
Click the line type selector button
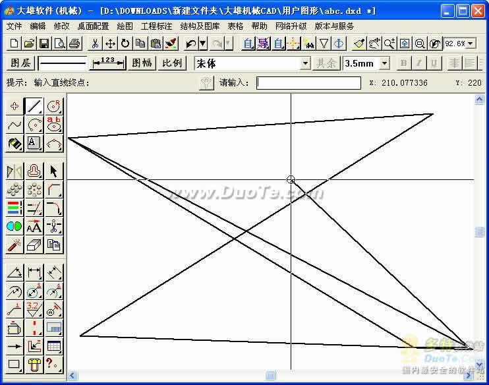coord(63,63)
